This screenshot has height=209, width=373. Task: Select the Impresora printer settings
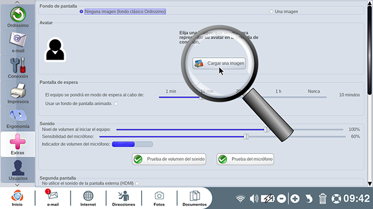pos(18,93)
